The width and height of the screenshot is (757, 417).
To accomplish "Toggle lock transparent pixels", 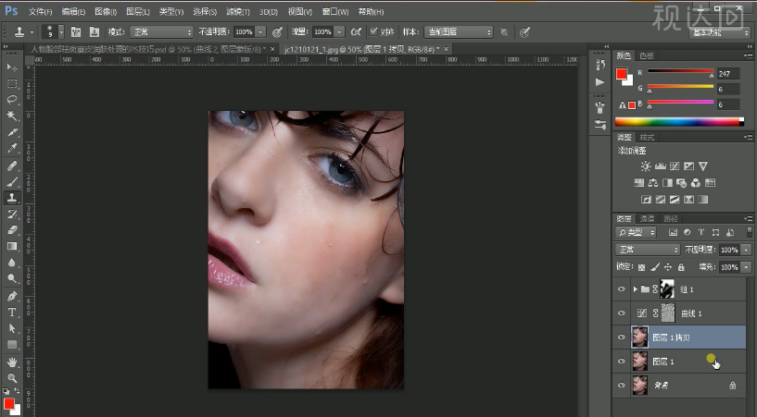I will (x=641, y=267).
